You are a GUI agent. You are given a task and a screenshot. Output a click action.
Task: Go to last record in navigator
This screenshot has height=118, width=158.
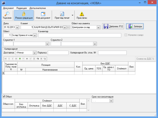pos(16,59)
